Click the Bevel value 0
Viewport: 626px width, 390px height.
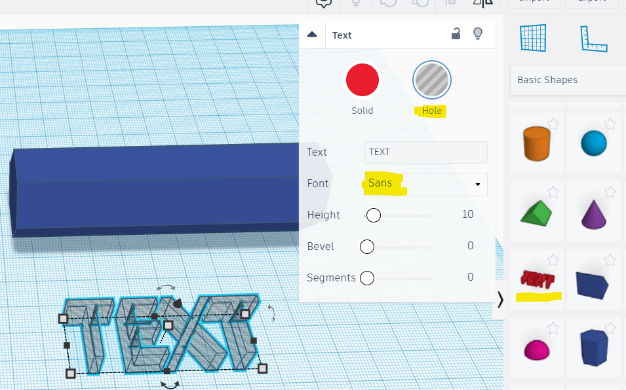470,246
